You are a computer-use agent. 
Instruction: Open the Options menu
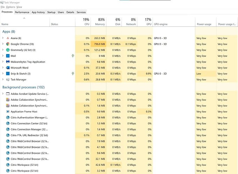pos(10,7)
